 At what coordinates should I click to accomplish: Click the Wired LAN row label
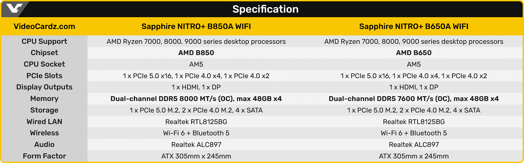44,121
